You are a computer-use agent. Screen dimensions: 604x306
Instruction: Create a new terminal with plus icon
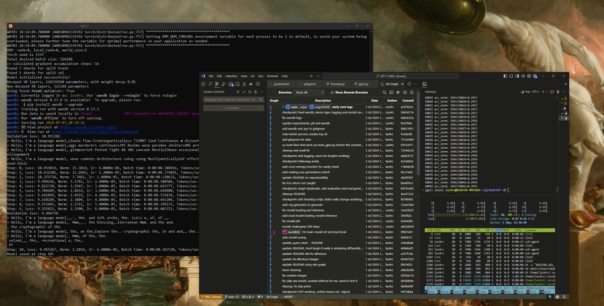click(x=543, y=92)
